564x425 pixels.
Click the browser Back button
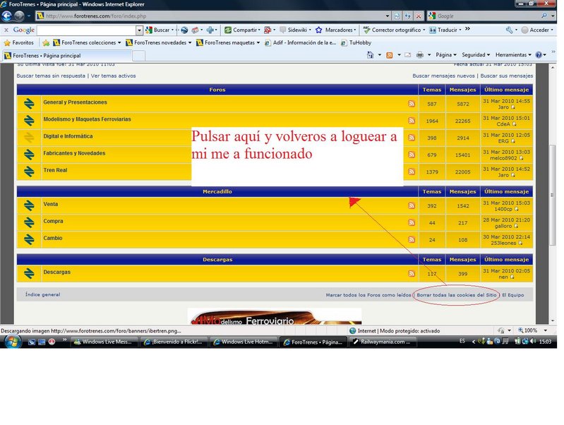pos(7,16)
